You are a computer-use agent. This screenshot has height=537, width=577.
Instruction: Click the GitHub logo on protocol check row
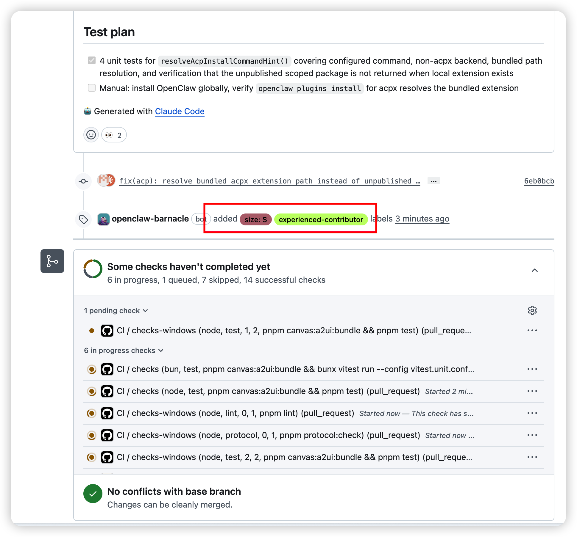pos(107,435)
